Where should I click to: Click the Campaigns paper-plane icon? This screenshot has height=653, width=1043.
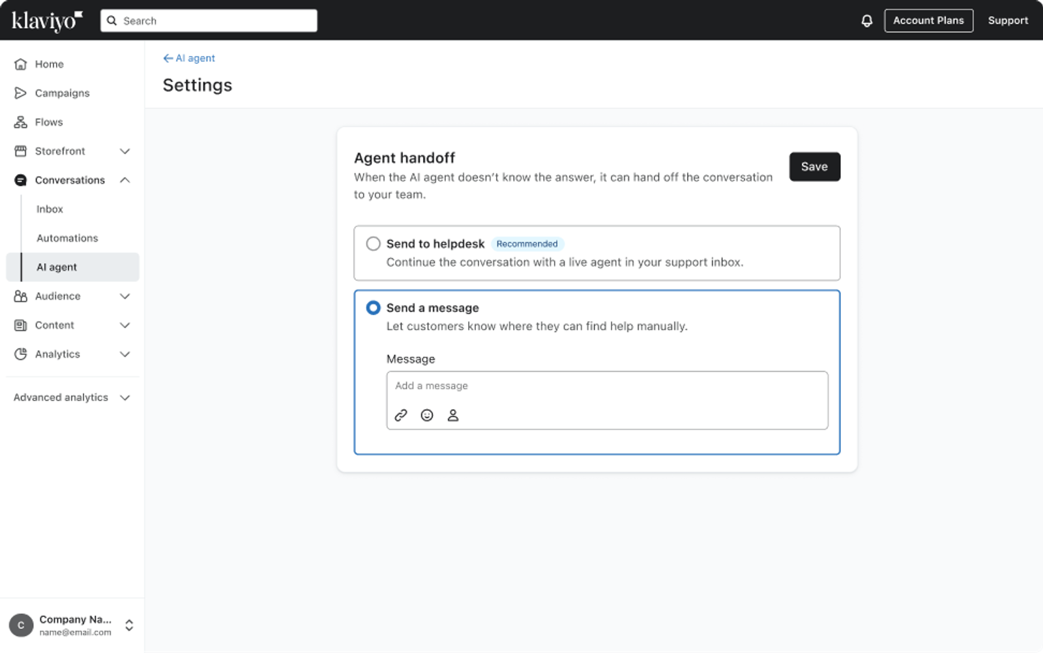coord(21,93)
